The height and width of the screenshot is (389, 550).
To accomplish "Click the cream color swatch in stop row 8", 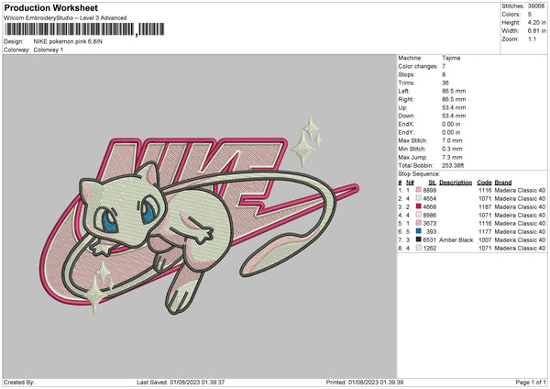I will click(419, 248).
